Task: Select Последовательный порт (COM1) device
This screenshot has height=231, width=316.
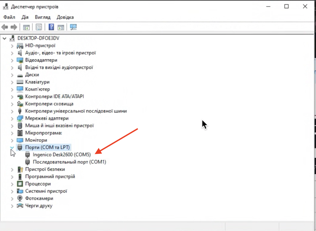Action: (x=69, y=162)
